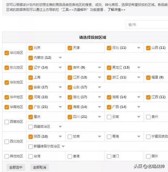Screen dimensions: 168x172
Task: Expand the 河北 city list arrow
Action: click(139, 48)
